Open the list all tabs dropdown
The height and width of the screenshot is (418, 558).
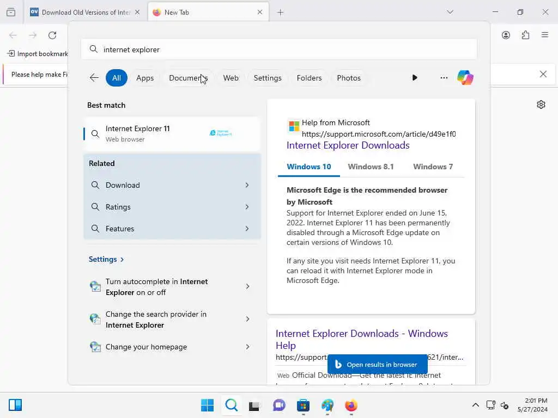tap(450, 12)
